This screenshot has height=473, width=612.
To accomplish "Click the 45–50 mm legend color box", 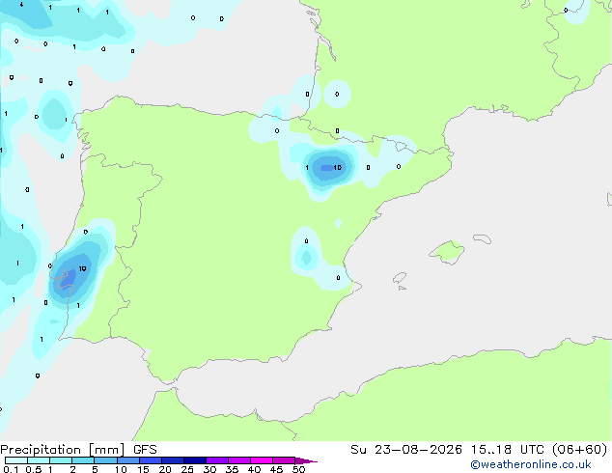I will [284, 460].
